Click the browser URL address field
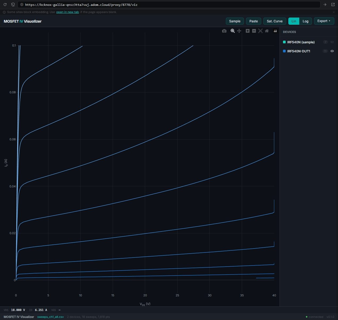338x320 pixels. [x=169, y=5]
